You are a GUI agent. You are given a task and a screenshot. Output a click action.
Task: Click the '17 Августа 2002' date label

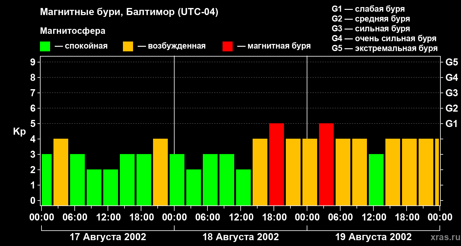pos(108,237)
